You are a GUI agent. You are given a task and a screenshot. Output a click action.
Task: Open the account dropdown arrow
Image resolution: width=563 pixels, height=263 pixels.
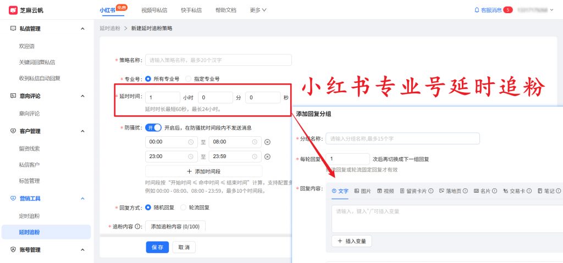[x=552, y=10]
